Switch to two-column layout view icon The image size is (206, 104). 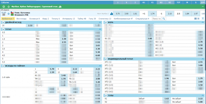195,19
